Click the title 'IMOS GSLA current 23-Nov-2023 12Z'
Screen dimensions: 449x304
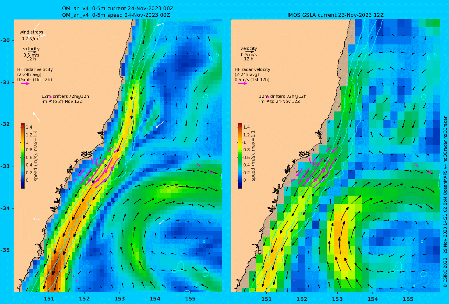[x=335, y=15]
